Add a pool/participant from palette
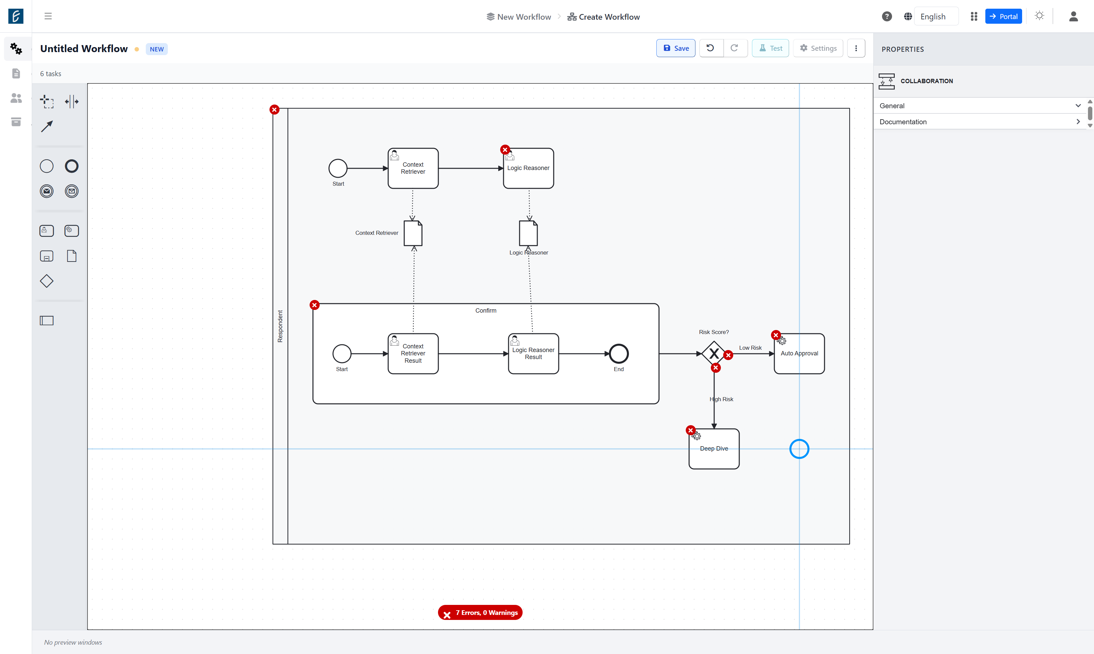This screenshot has width=1094, height=654. (x=47, y=321)
